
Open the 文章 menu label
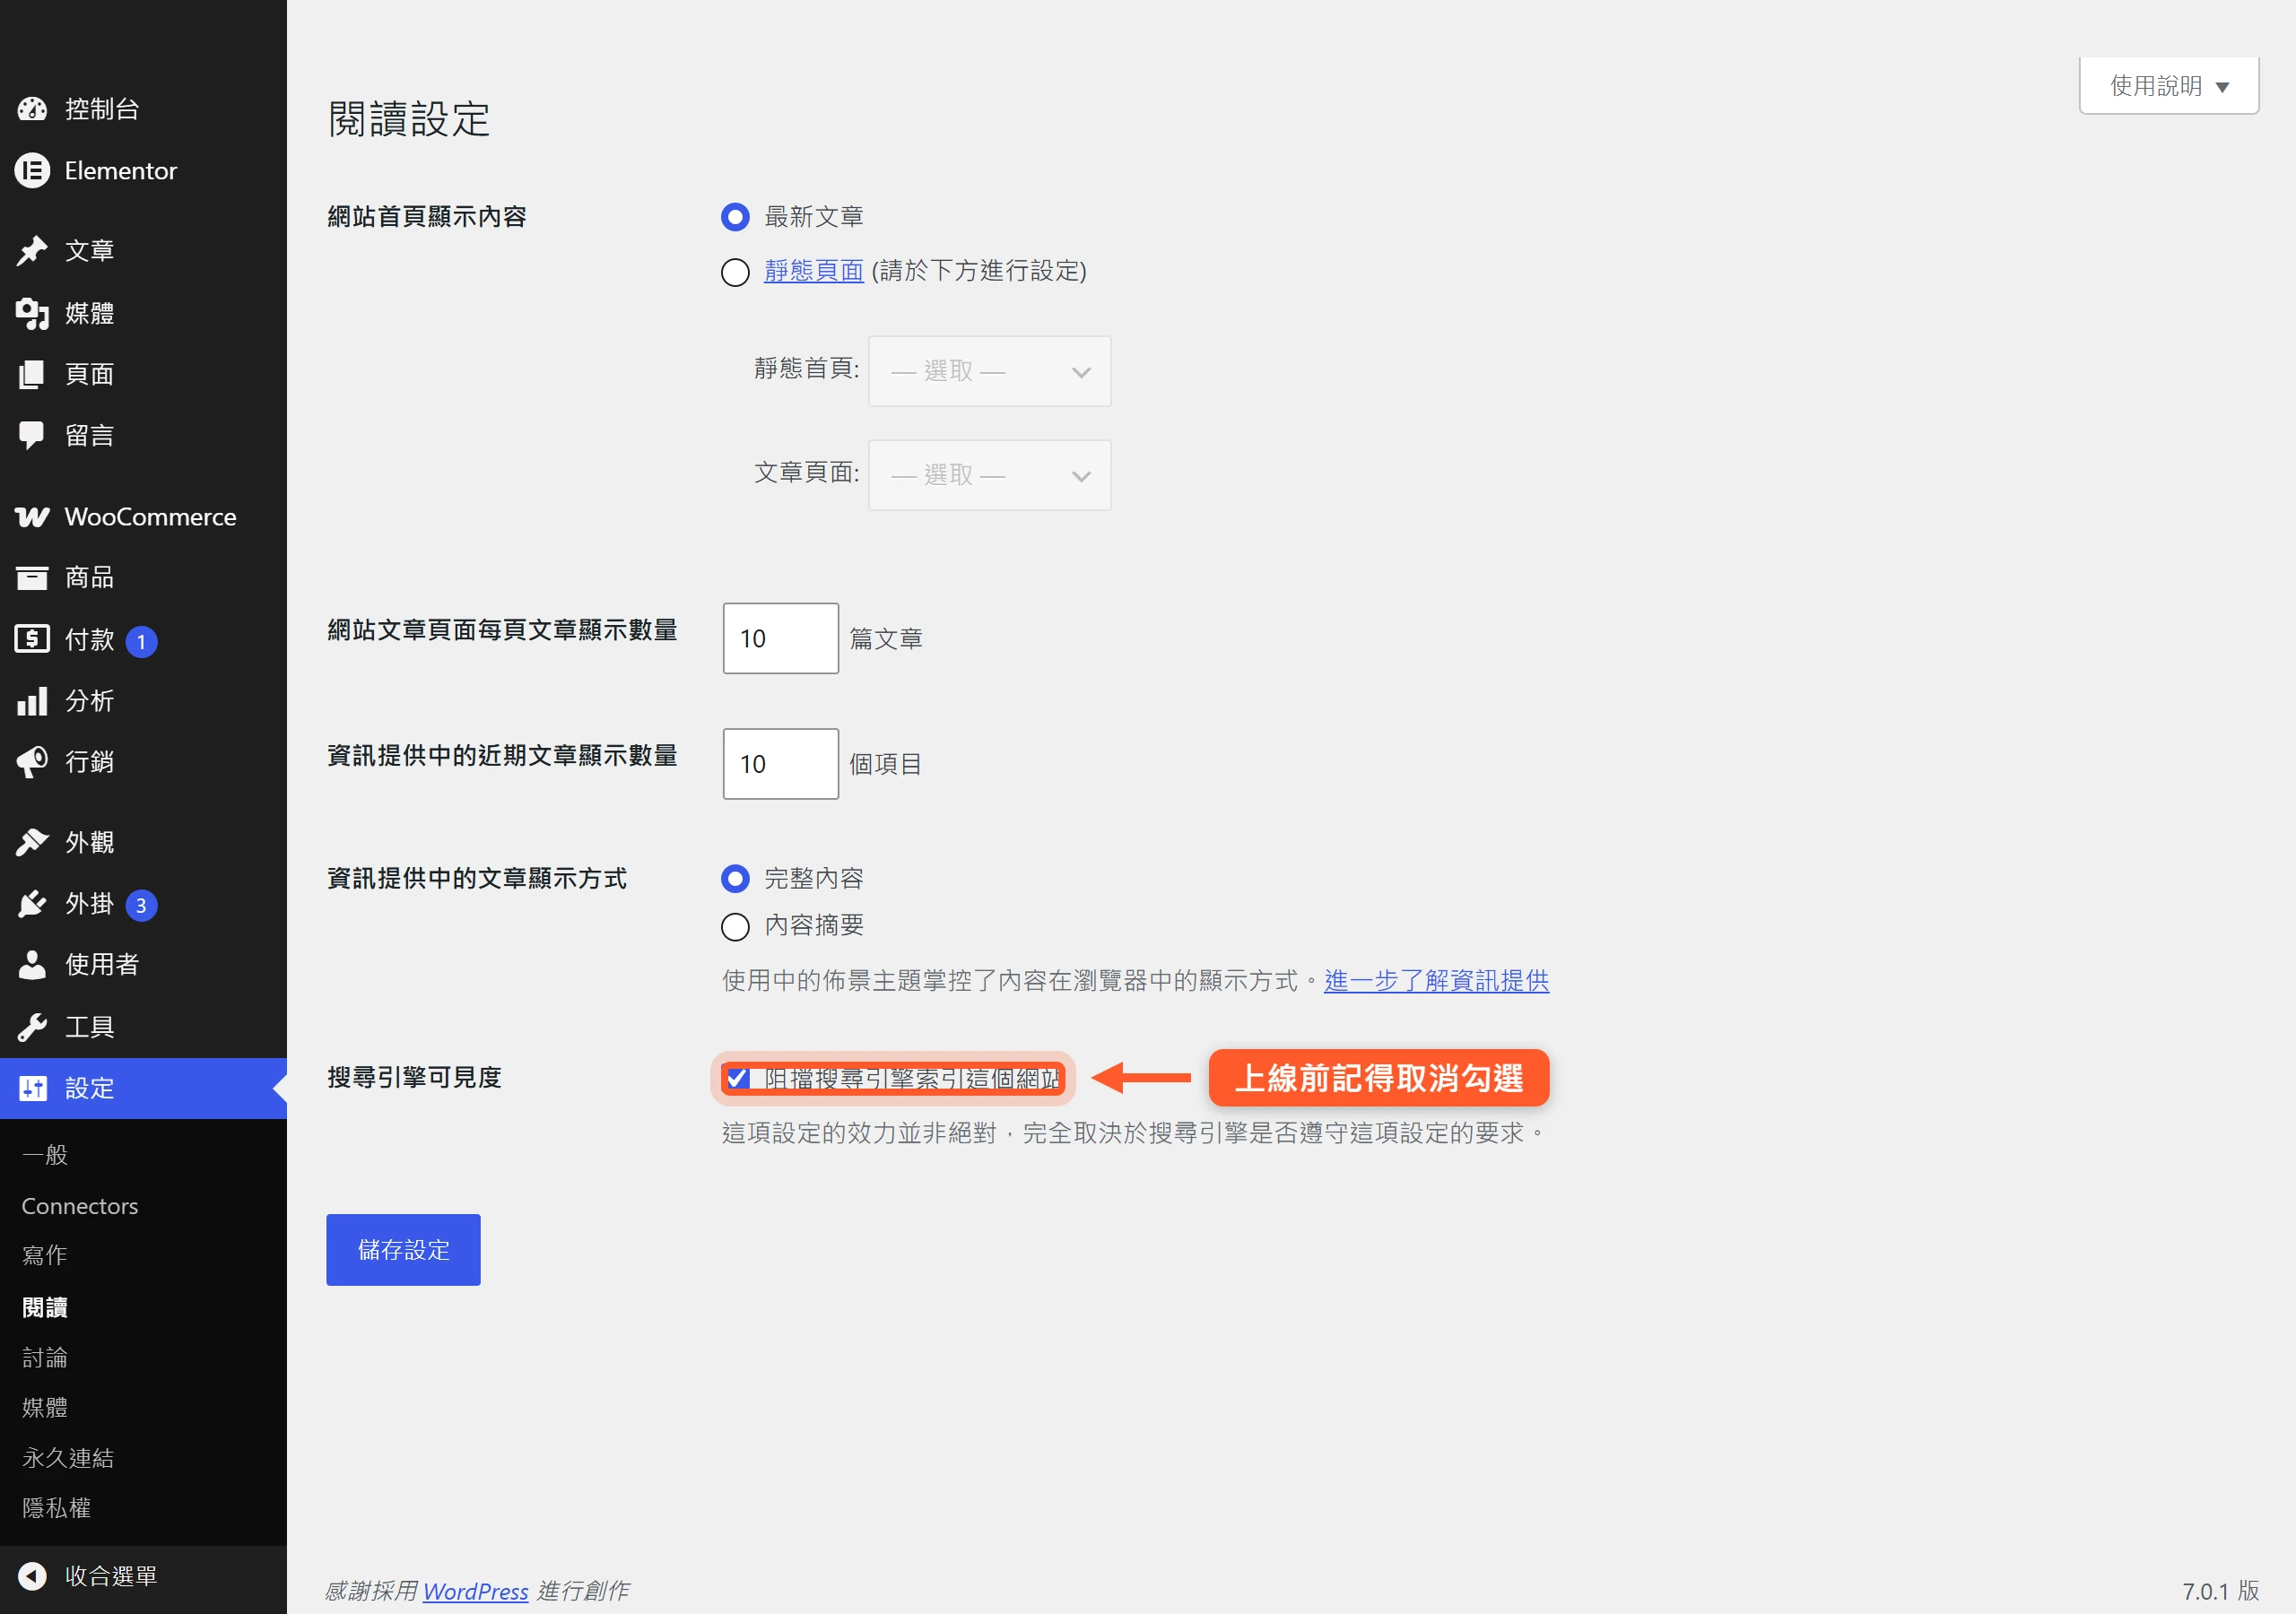click(x=89, y=251)
